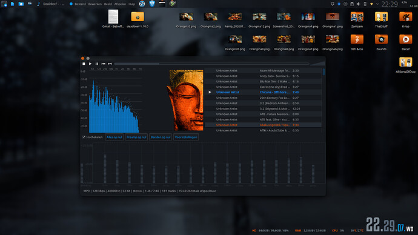Select the highlighted Abakus track row
418x235 pixels.
click(x=263, y=125)
